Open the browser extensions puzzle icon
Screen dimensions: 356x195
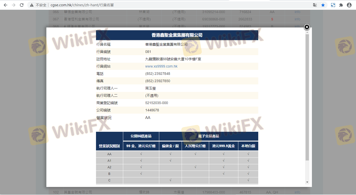[341, 5]
